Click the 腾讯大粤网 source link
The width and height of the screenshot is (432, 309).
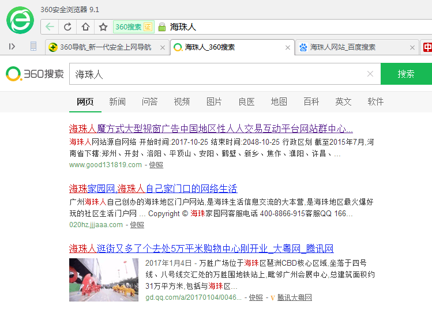[x=295, y=297]
